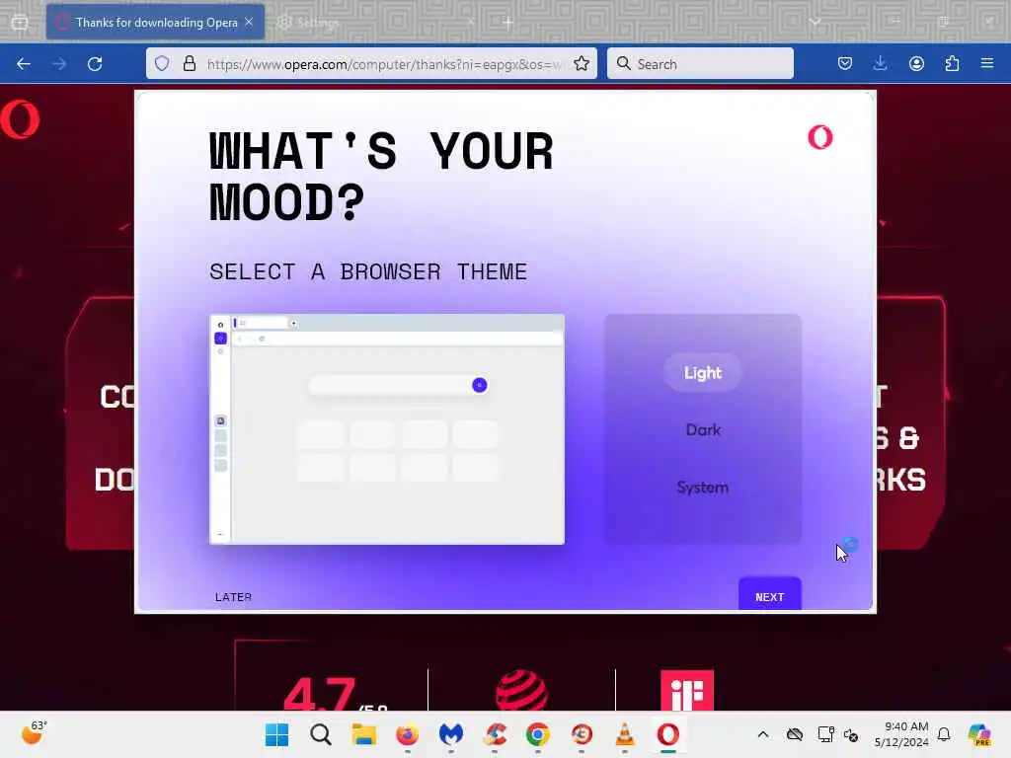Viewport: 1011px width, 758px height.
Task: Open the weather widget
Action: pyautogui.click(x=34, y=733)
